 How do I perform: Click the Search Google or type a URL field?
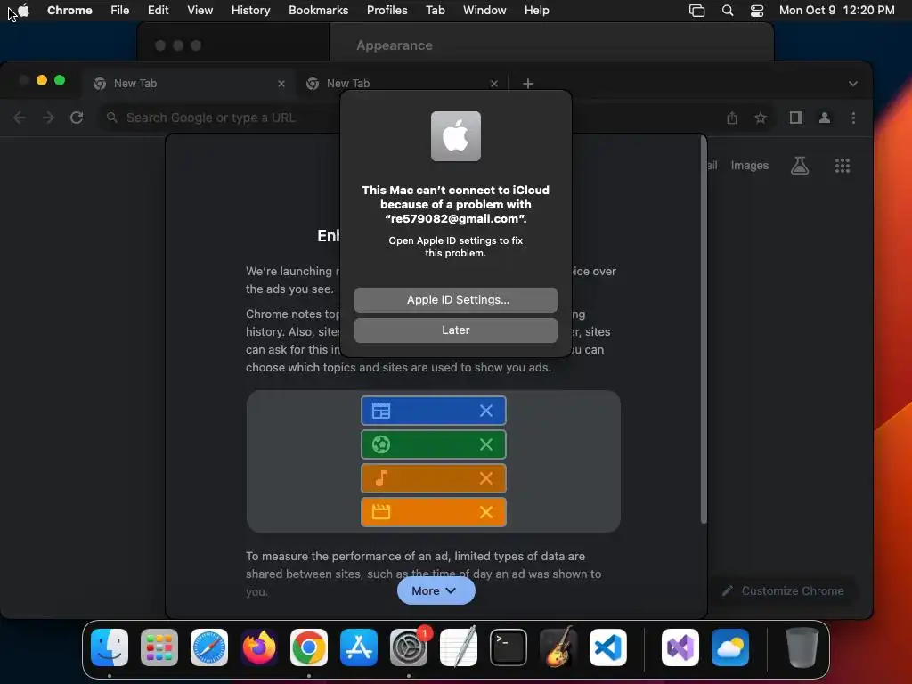(436, 118)
